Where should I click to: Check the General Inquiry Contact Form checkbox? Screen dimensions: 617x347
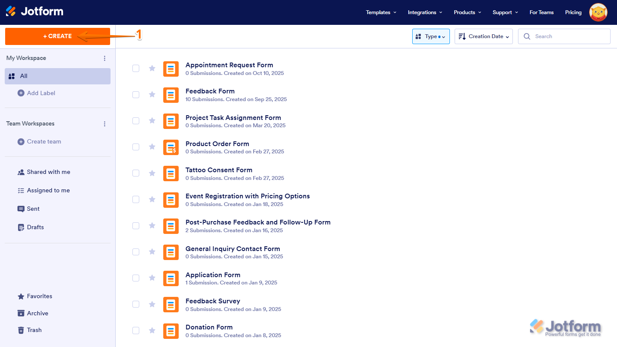coord(136,252)
